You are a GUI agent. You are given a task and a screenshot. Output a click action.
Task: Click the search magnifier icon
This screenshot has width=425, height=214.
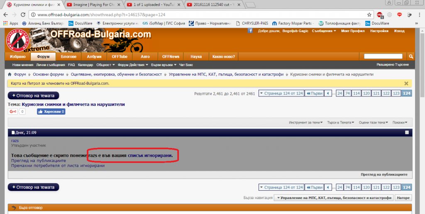[x=411, y=57]
